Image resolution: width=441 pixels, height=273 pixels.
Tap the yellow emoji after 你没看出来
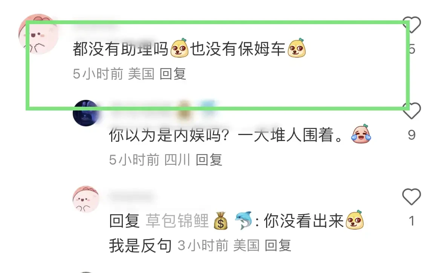click(355, 220)
